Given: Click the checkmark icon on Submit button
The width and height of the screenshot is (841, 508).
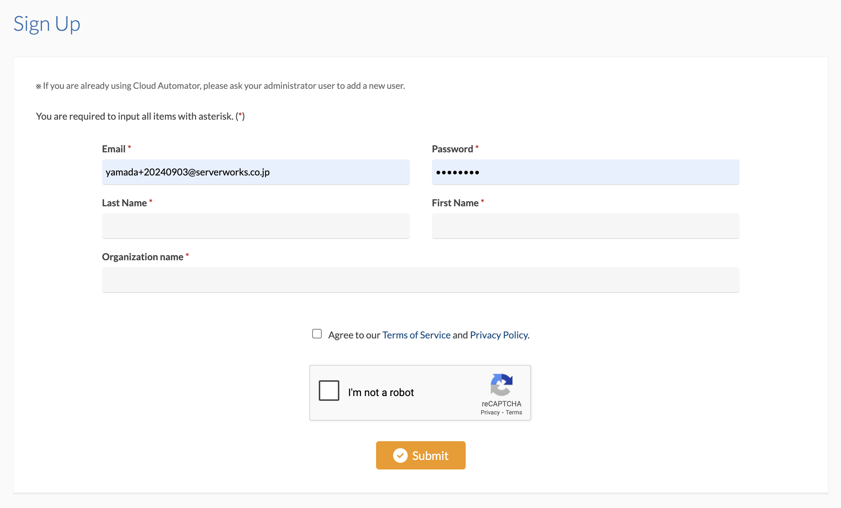Looking at the screenshot, I should point(401,455).
